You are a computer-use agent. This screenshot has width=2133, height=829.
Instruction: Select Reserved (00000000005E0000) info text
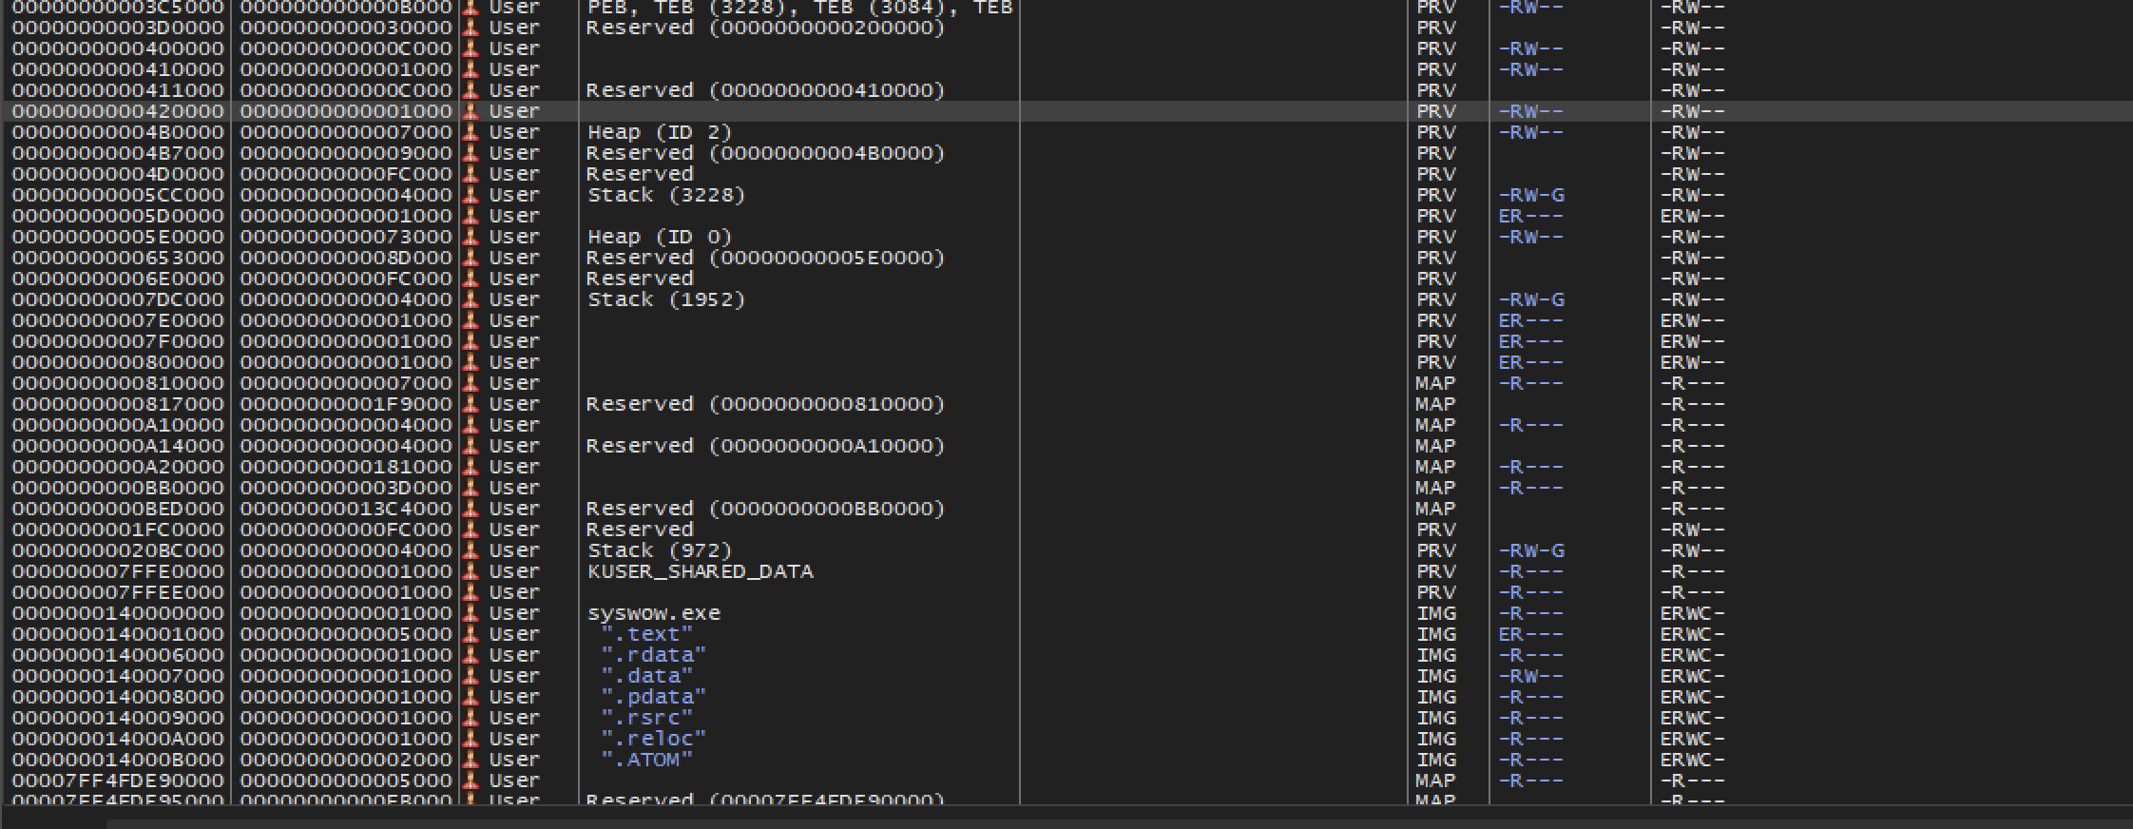tap(766, 258)
